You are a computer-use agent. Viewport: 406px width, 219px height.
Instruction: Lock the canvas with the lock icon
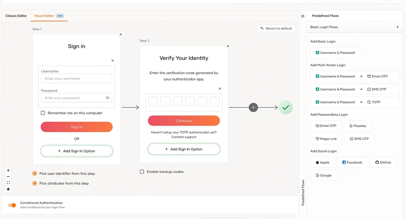[x=8, y=189]
